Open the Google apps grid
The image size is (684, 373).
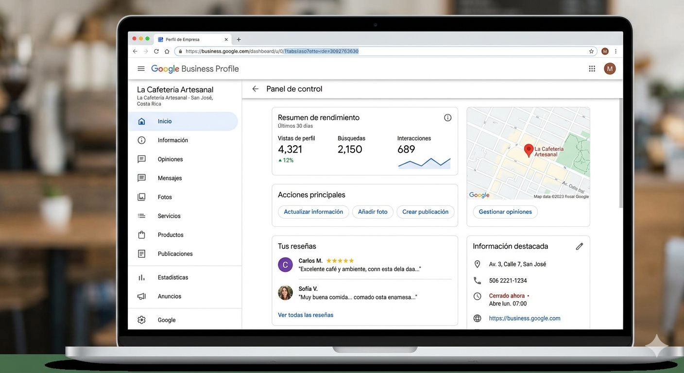point(592,69)
